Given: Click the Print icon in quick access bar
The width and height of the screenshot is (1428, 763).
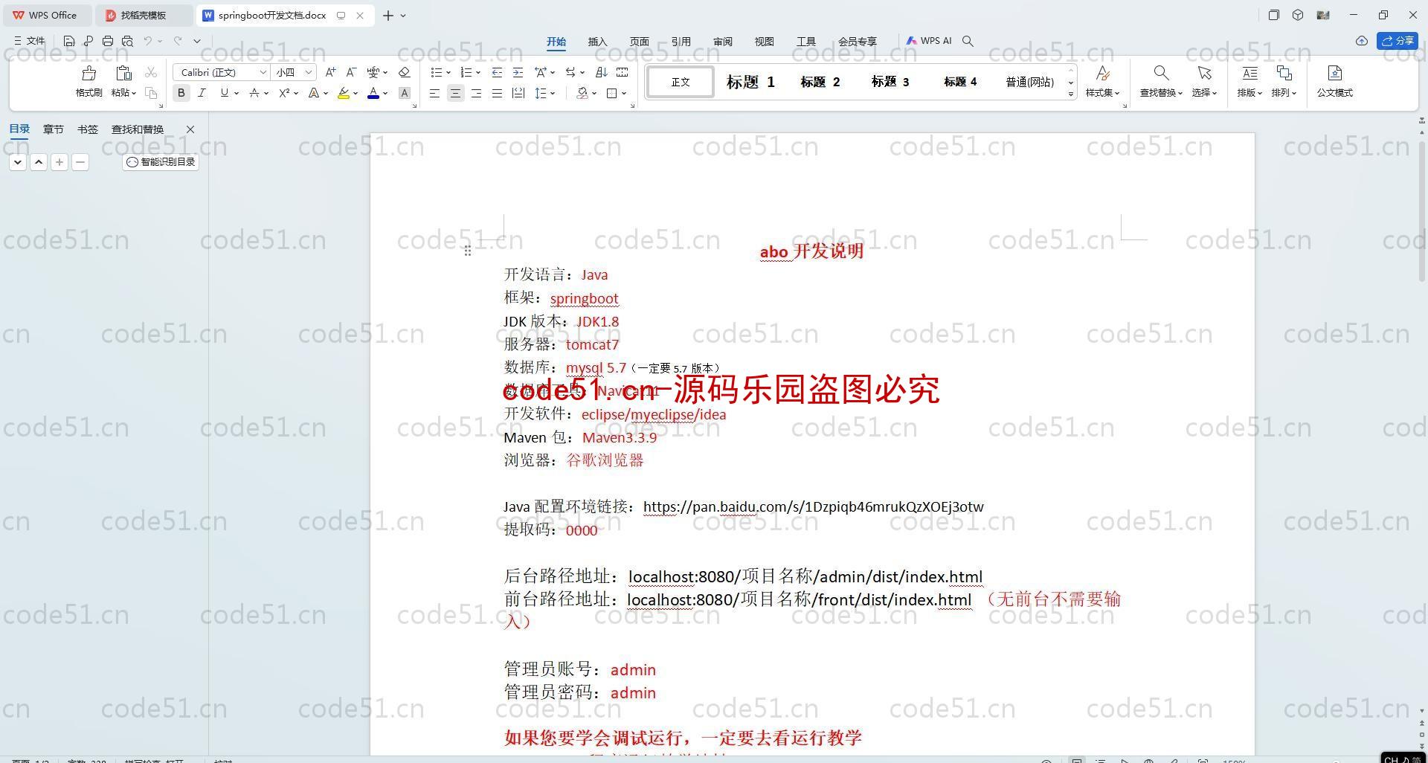Looking at the screenshot, I should pyautogui.click(x=108, y=41).
